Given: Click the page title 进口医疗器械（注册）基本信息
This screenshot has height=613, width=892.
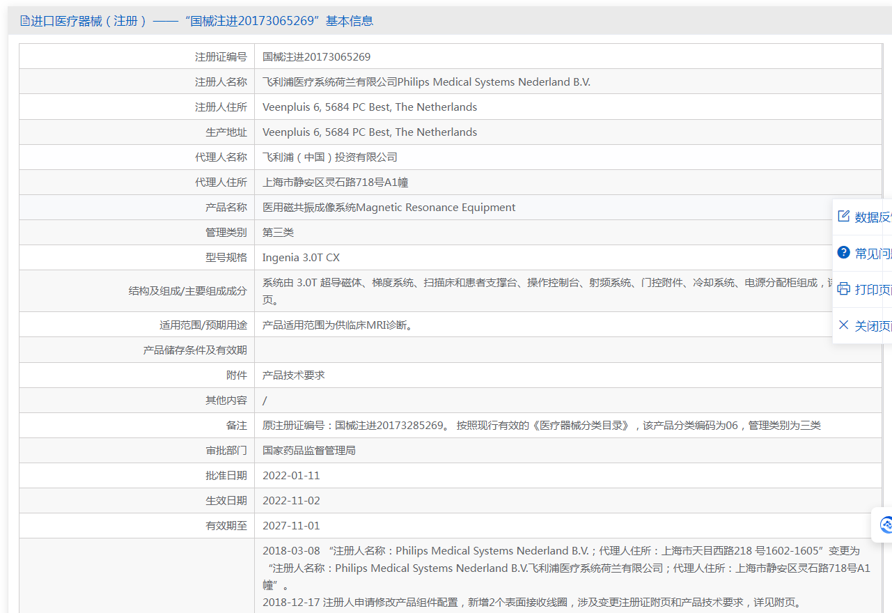Looking at the screenshot, I should pyautogui.click(x=202, y=21).
